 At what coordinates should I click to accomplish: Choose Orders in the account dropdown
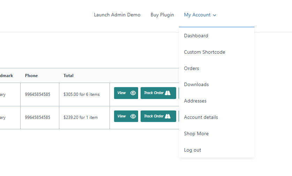click(192, 68)
